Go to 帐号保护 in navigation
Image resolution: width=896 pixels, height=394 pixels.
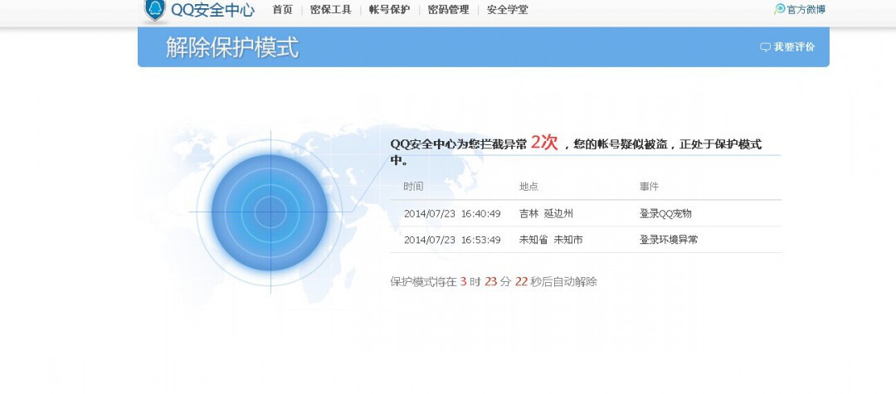389,10
